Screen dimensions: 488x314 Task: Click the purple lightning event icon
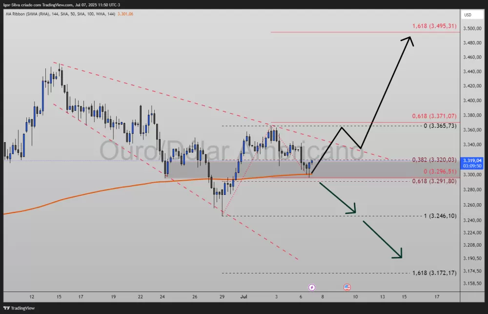pos(312,288)
